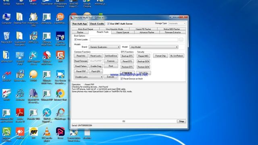The width and height of the screenshot is (258, 145).
Task: Click the Enable Diag button
Action: pyautogui.click(x=96, y=66)
